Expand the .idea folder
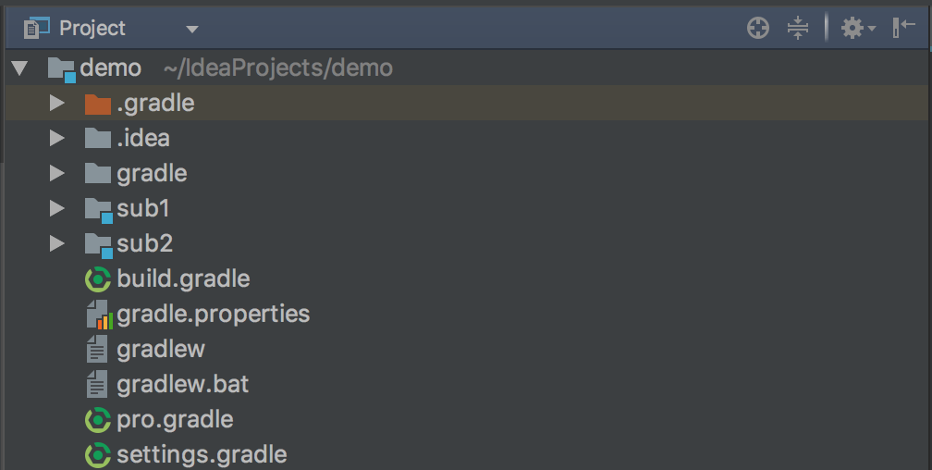 click(57, 138)
